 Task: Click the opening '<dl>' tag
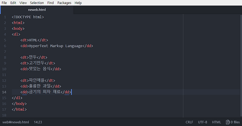pos(16,34)
